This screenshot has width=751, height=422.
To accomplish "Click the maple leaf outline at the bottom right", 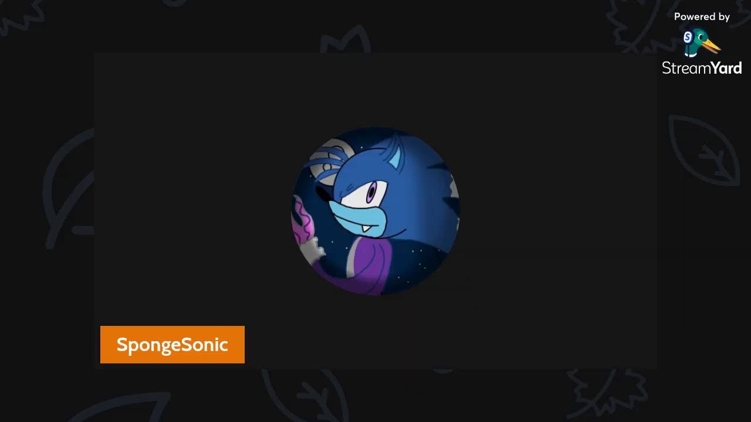I will [x=607, y=393].
